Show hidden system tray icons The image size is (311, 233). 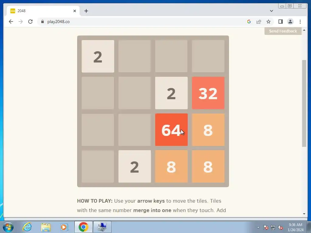[x=258, y=227]
